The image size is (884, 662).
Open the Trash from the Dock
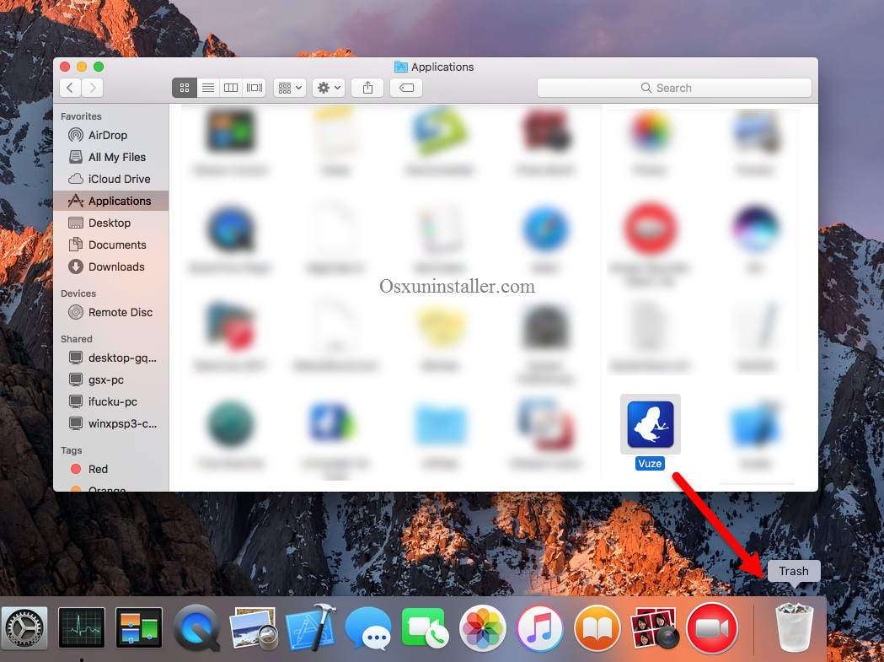(x=793, y=628)
